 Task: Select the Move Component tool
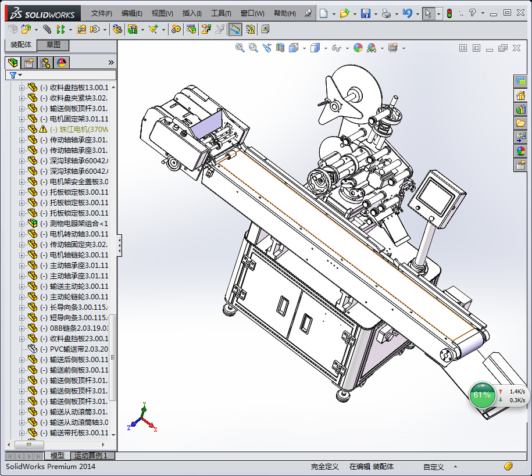[95, 30]
